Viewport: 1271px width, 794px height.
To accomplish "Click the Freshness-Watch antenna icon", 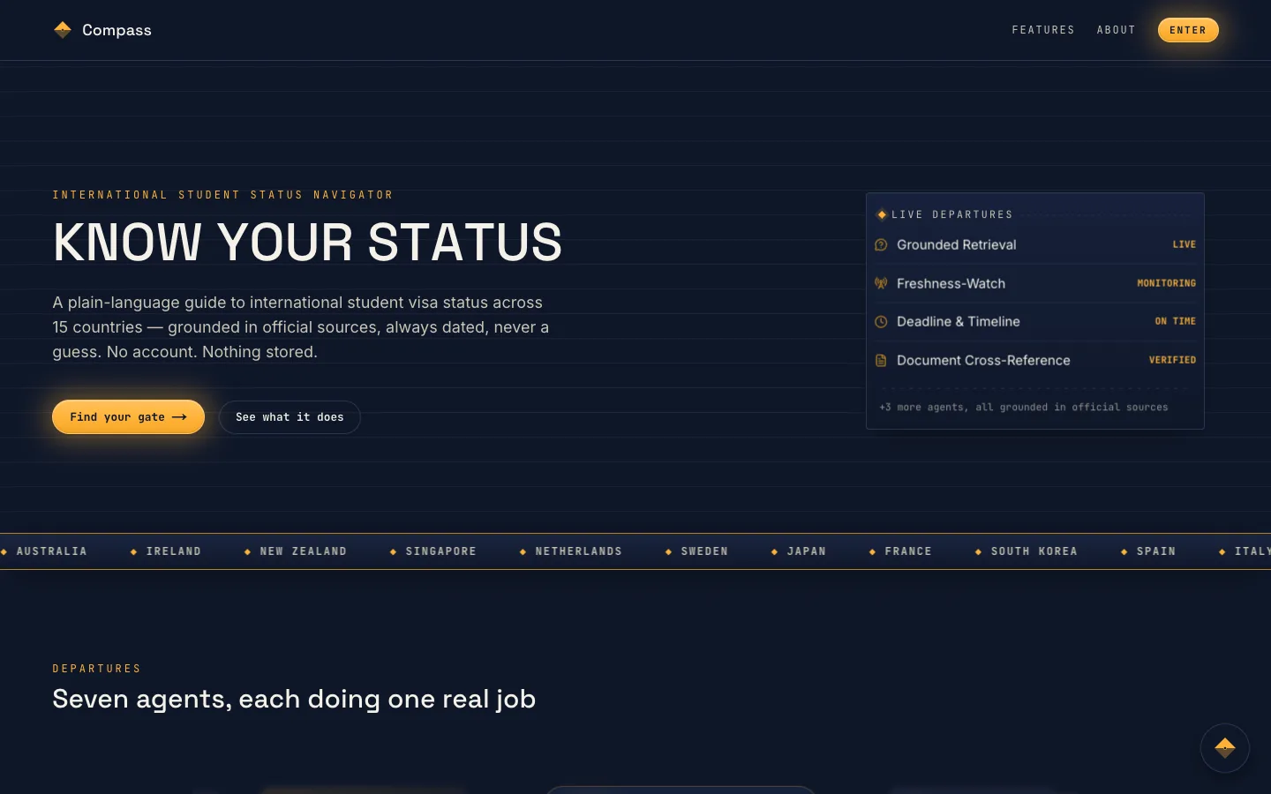I will (x=881, y=283).
